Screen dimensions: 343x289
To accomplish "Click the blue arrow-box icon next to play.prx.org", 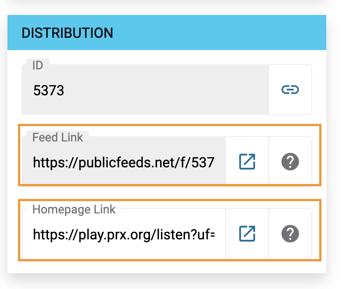I will point(247,234).
